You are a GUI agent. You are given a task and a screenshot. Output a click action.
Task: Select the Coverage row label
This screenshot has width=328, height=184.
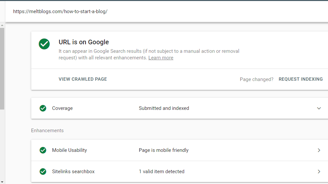tap(62, 108)
